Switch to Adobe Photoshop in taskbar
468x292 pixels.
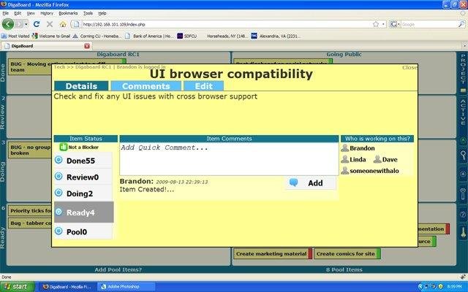[127, 287]
